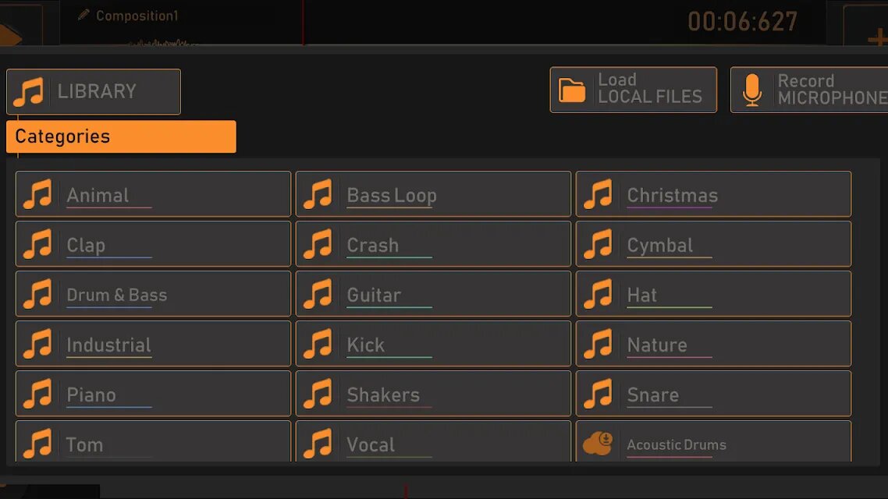Click the music note icon beside Vocal

pos(318,444)
